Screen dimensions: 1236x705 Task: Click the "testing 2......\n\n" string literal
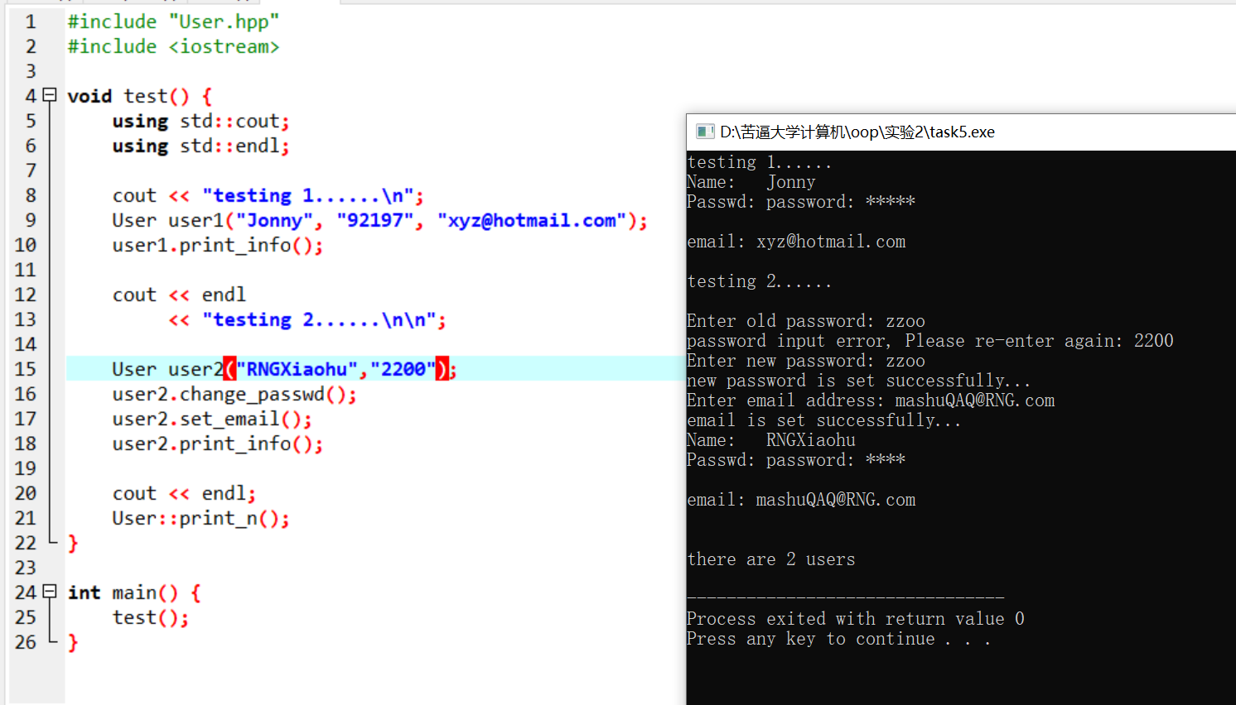pyautogui.click(x=320, y=319)
